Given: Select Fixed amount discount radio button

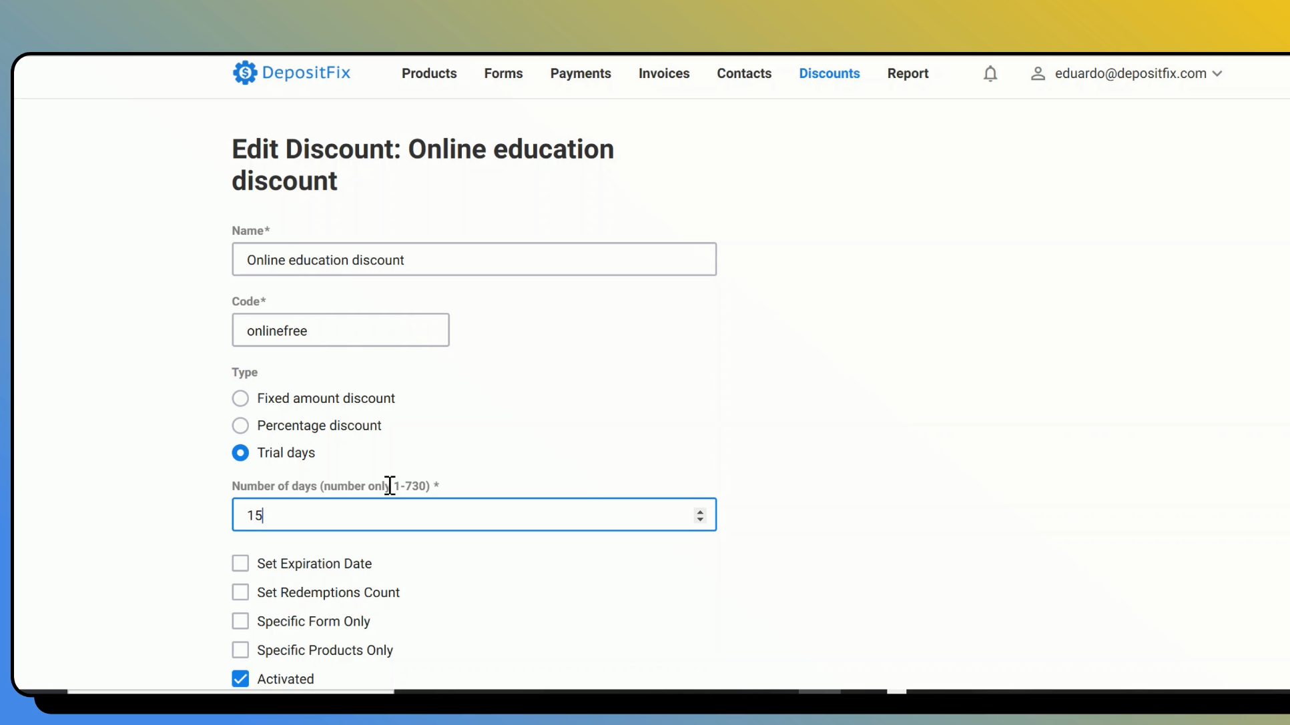Looking at the screenshot, I should click(240, 398).
